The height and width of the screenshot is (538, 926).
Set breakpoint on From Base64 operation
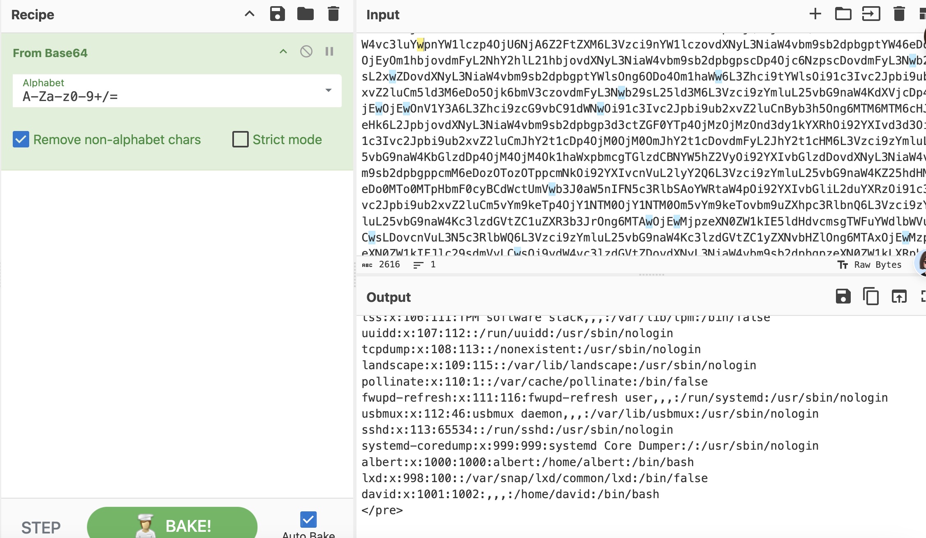pyautogui.click(x=329, y=51)
